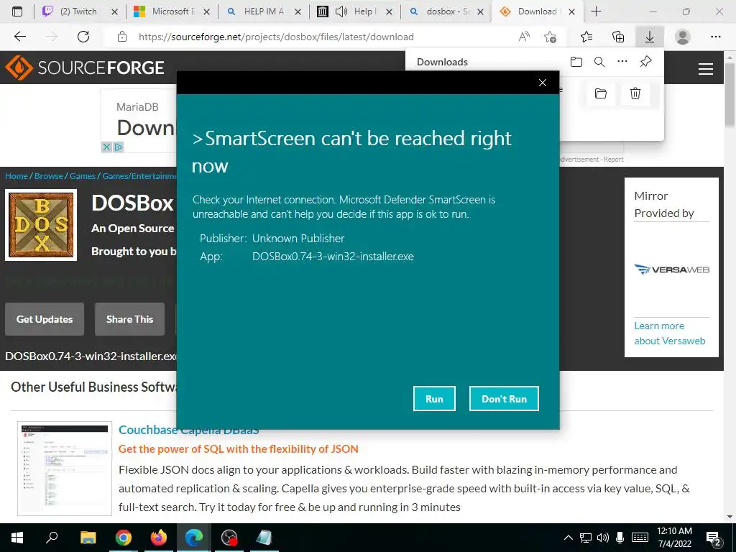
Task: Click the SourceForge logo
Action: pos(85,68)
